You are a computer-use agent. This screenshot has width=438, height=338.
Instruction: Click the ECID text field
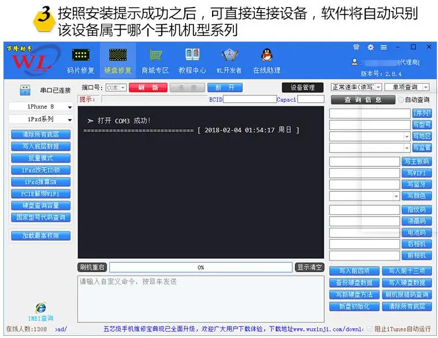click(250, 99)
